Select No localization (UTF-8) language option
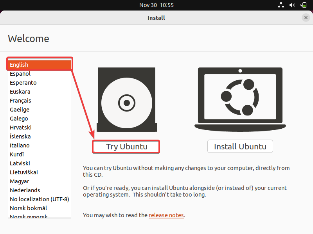Screen dimensions: 313x234 tap(40, 199)
